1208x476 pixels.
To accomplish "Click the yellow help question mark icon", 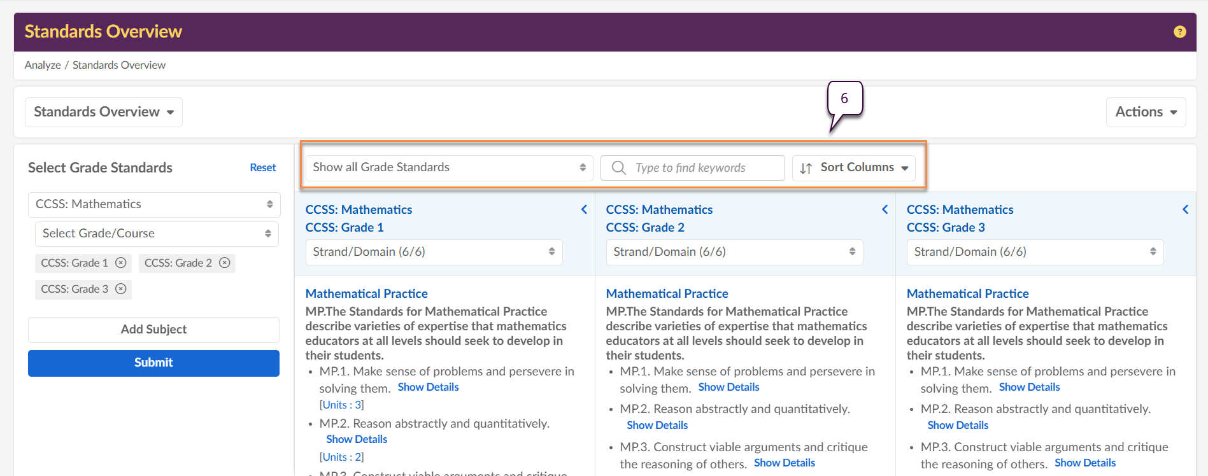I will pyautogui.click(x=1179, y=32).
